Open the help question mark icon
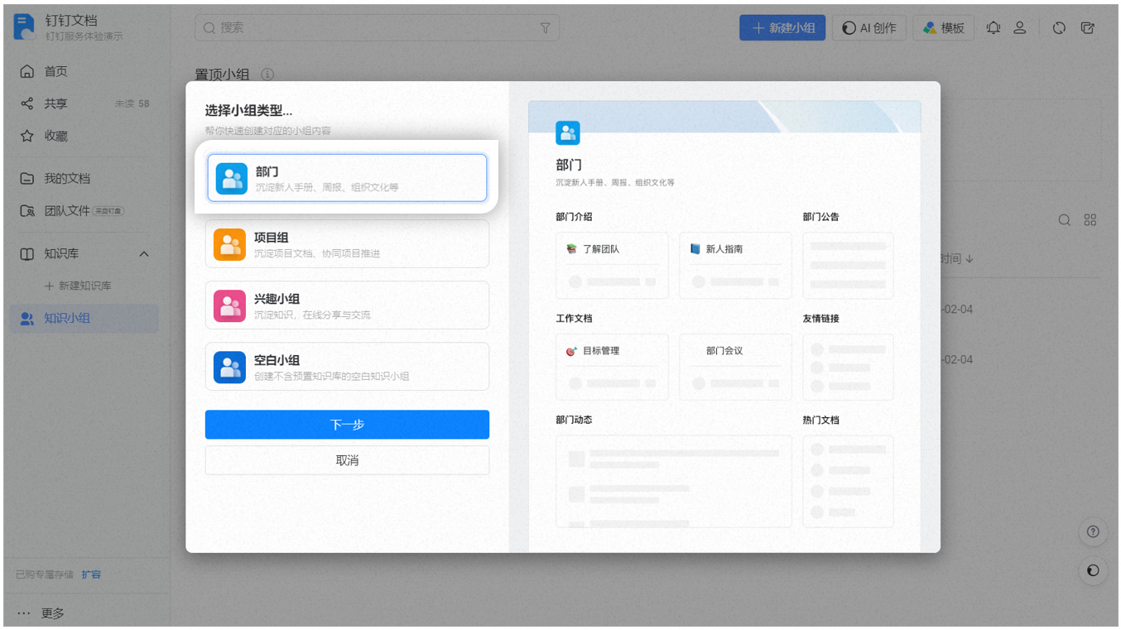The image size is (1121, 630). coord(1093,531)
